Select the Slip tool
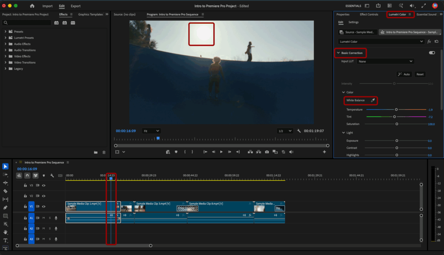Image resolution: width=444 pixels, height=255 pixels. pyautogui.click(x=5, y=199)
